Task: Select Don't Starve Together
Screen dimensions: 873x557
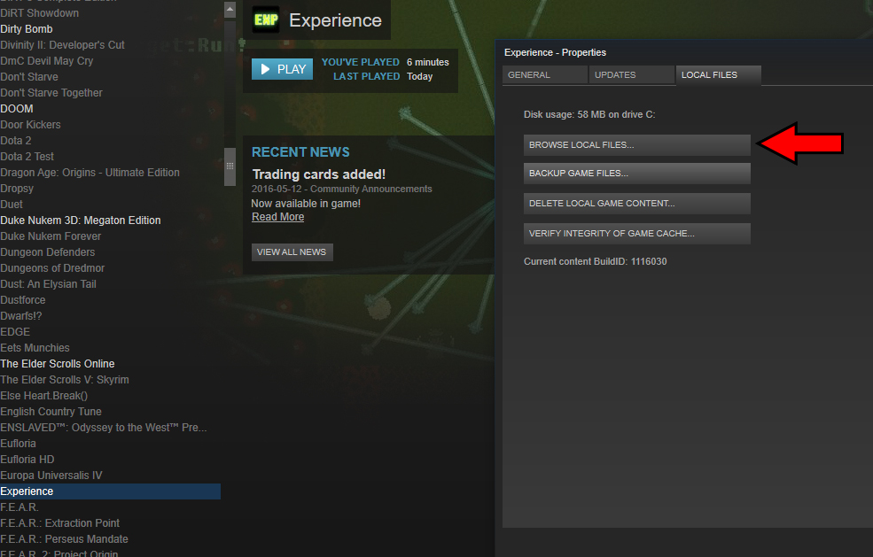Action: point(51,93)
